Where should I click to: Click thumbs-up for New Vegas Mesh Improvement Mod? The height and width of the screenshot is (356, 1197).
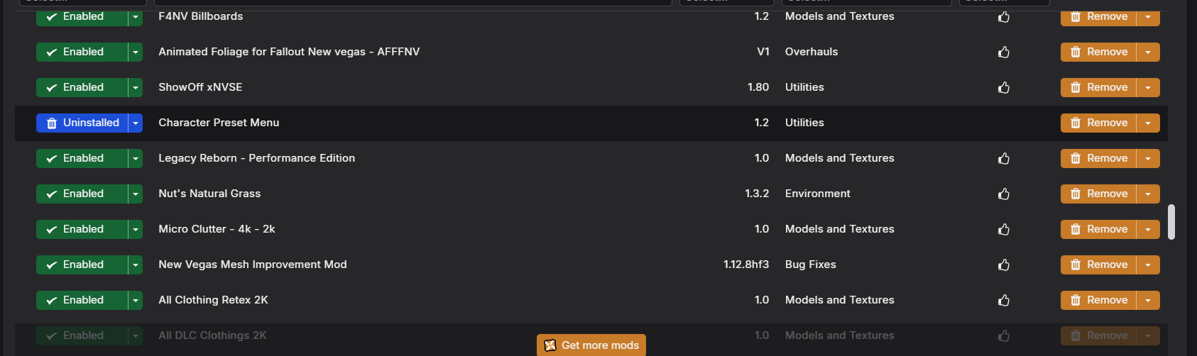pos(1004,265)
